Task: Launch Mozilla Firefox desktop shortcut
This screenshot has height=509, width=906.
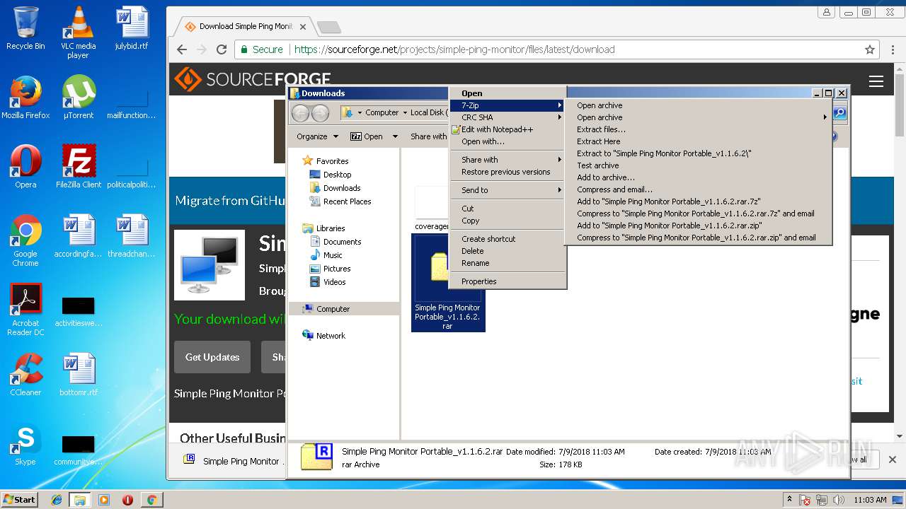Action: (25, 98)
